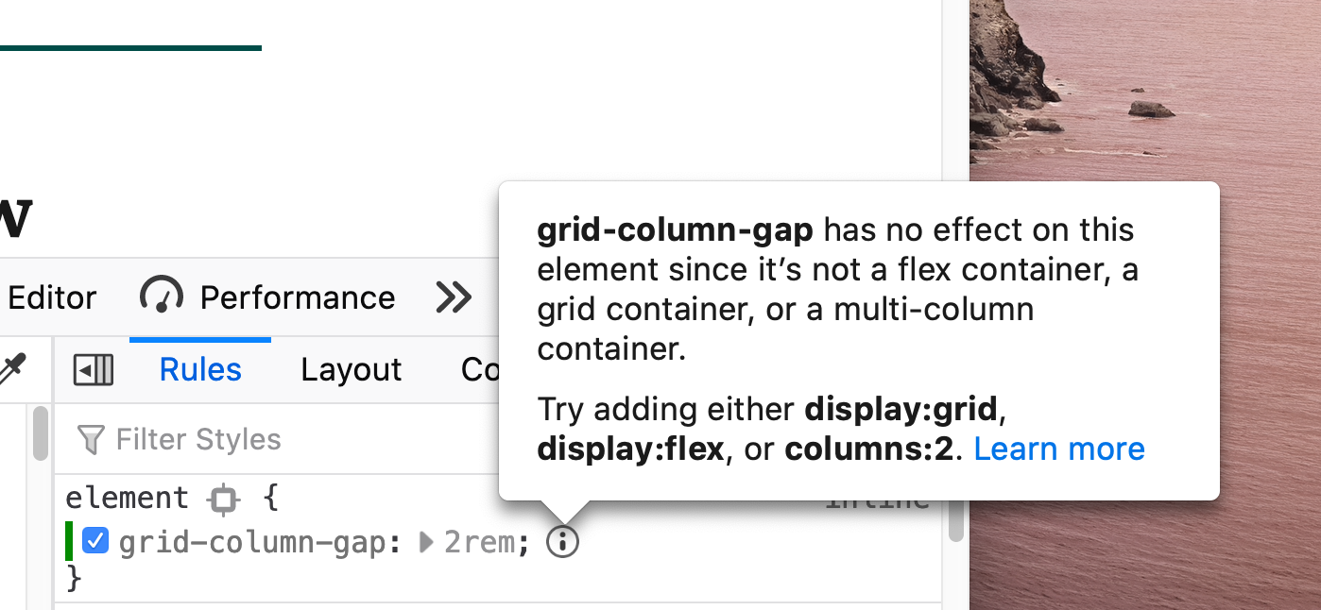Open the Layout tab
Image resolution: width=1321 pixels, height=610 pixels.
coord(351,369)
